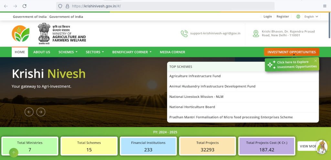The height and width of the screenshot is (160, 331).
Task: Open the About Us menu item
Action: pos(42,52)
